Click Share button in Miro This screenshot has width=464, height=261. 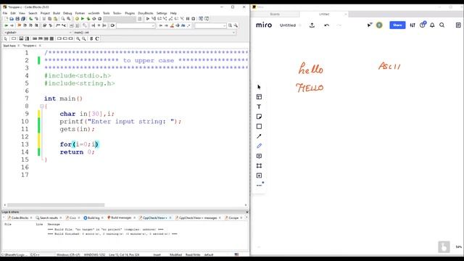397,25
